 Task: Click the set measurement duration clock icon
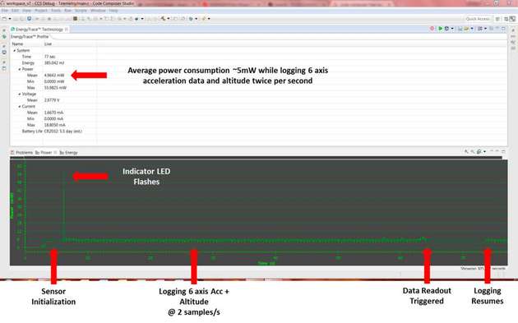(447, 29)
